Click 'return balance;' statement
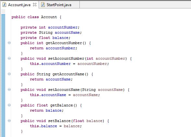Image resolution: width=191 pixels, height=137 pixels. pyautogui.click(x=47, y=110)
